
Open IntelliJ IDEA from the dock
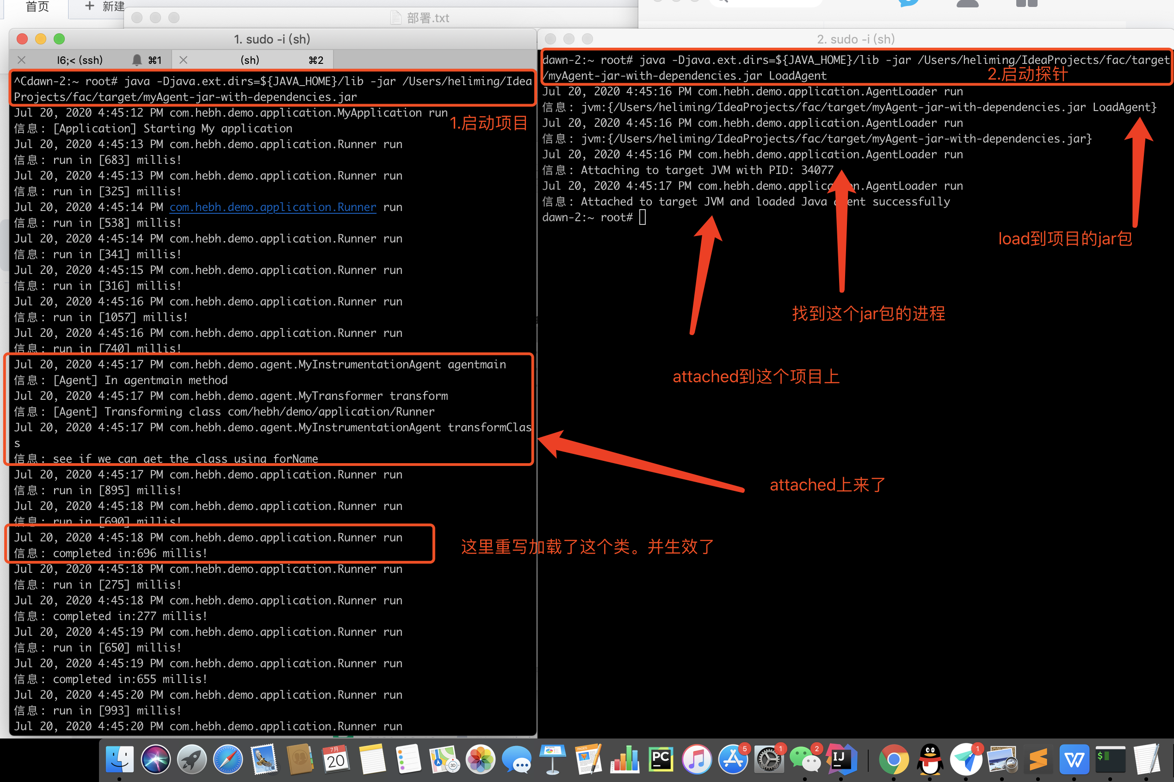tap(841, 758)
